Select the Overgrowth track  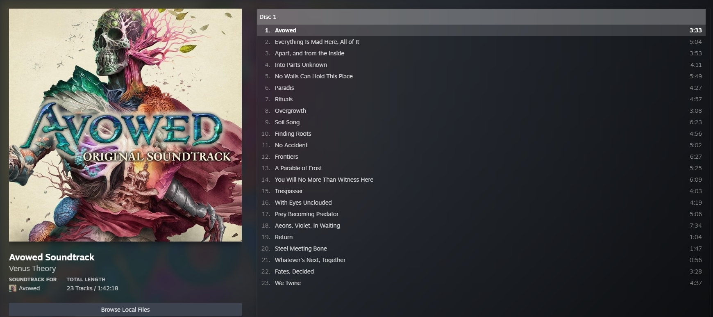pos(481,111)
